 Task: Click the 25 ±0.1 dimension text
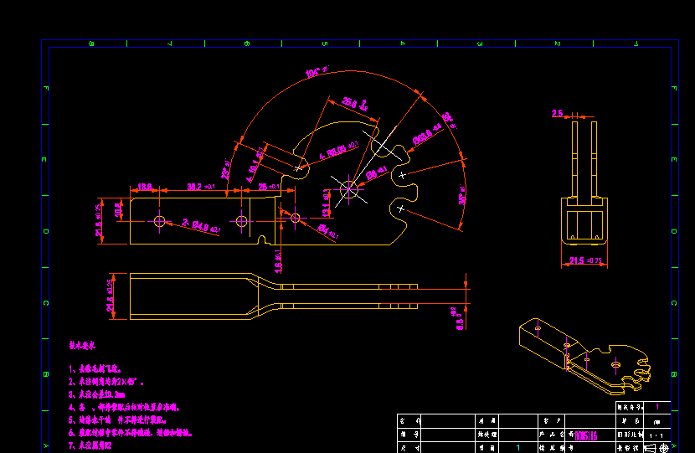267,186
